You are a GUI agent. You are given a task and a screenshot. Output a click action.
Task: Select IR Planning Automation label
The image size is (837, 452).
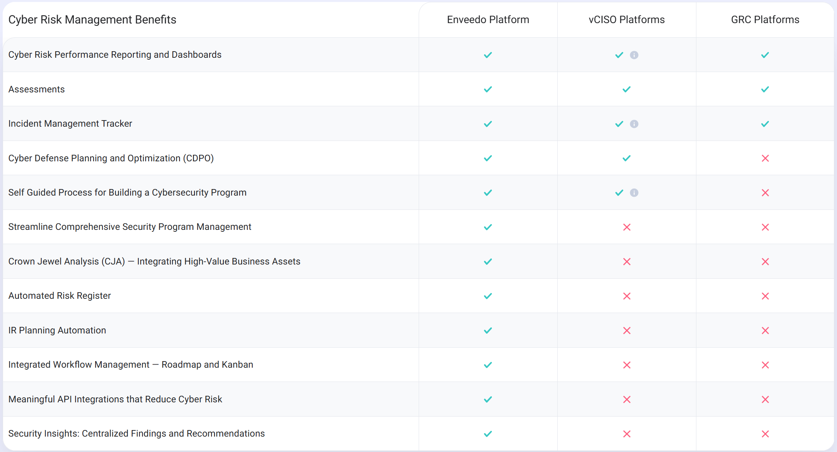pos(57,330)
